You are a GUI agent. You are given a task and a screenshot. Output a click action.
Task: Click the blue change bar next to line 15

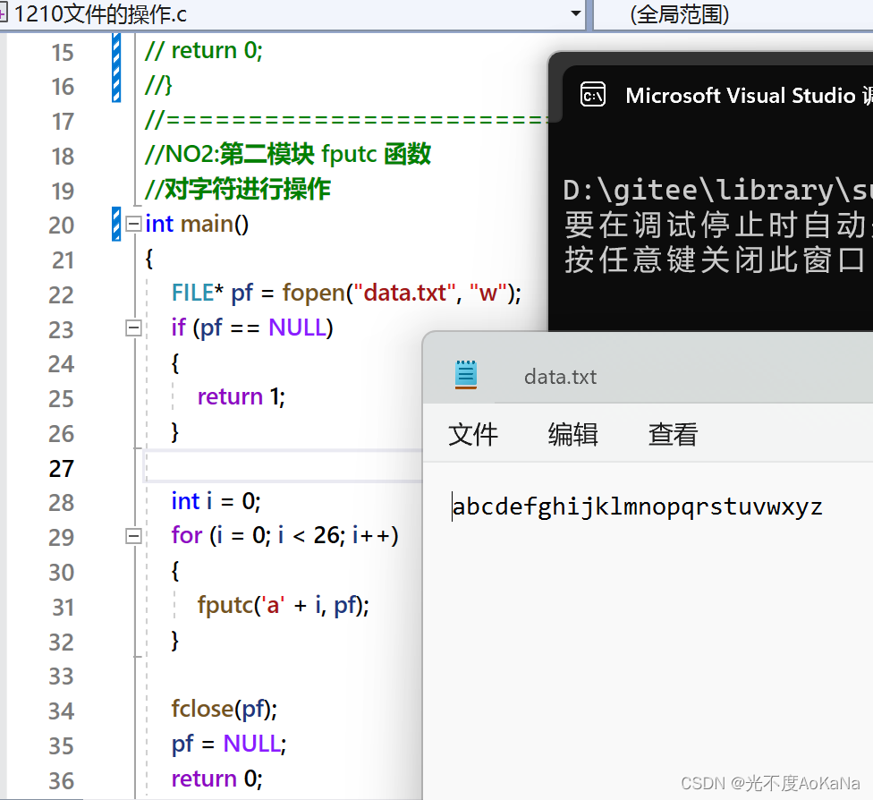point(117,51)
